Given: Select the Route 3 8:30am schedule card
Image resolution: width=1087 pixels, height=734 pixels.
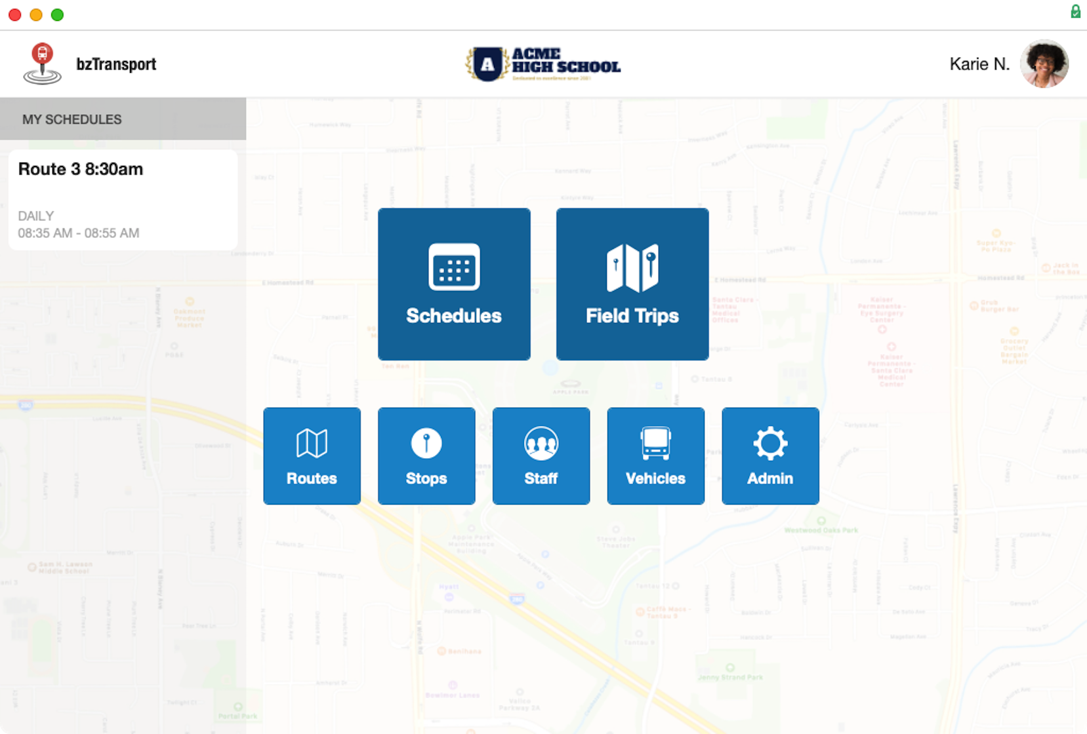Looking at the screenshot, I should pyautogui.click(x=123, y=199).
